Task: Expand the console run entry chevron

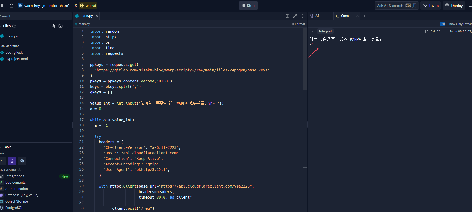Action: (312, 31)
